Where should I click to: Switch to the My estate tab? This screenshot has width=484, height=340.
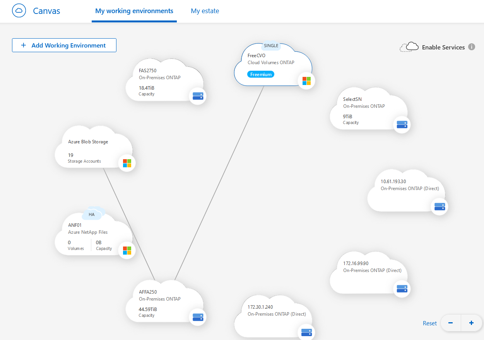click(x=205, y=11)
